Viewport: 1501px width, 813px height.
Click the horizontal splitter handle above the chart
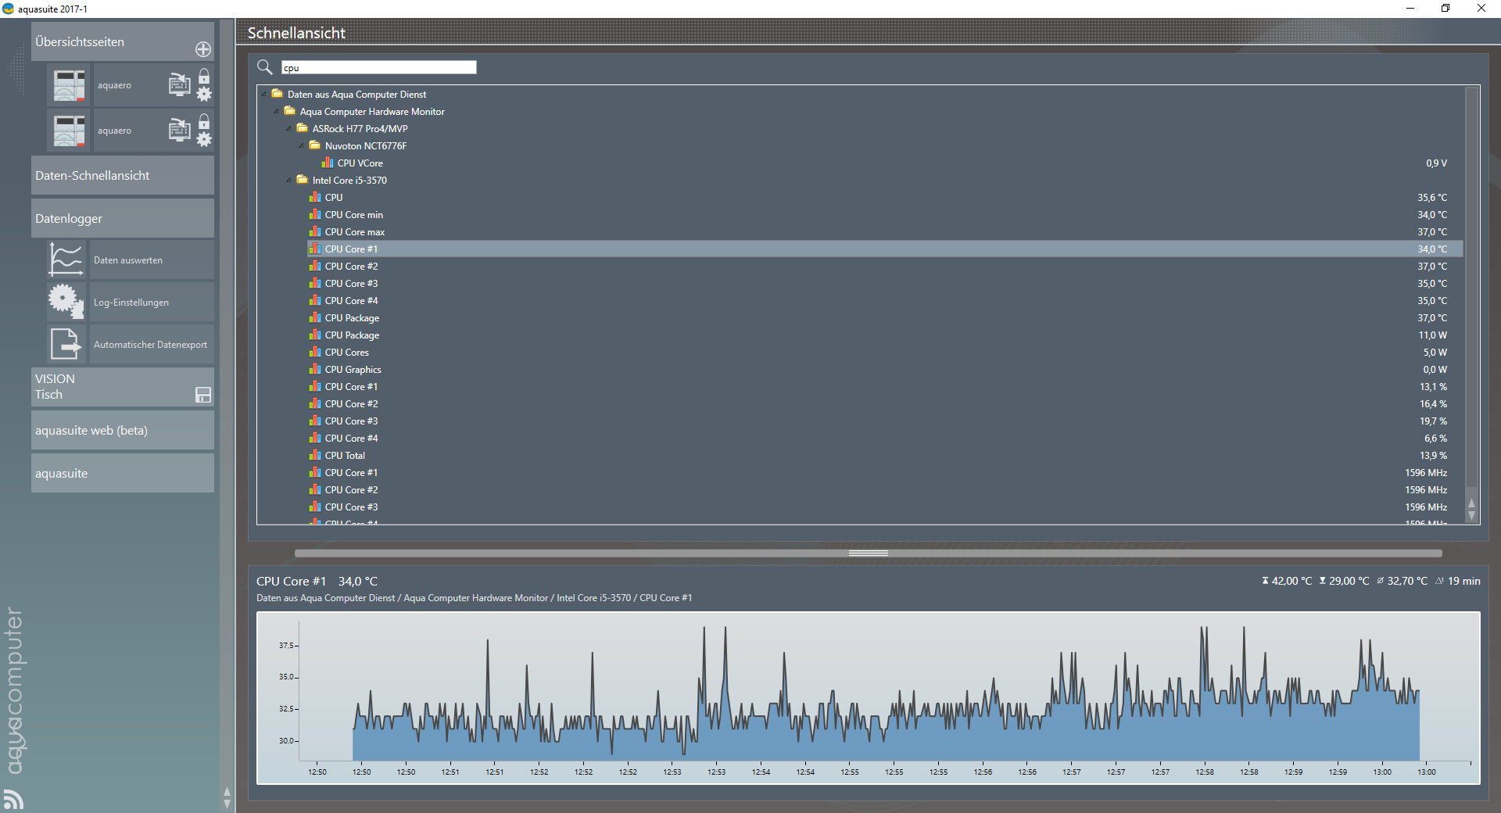pos(869,553)
